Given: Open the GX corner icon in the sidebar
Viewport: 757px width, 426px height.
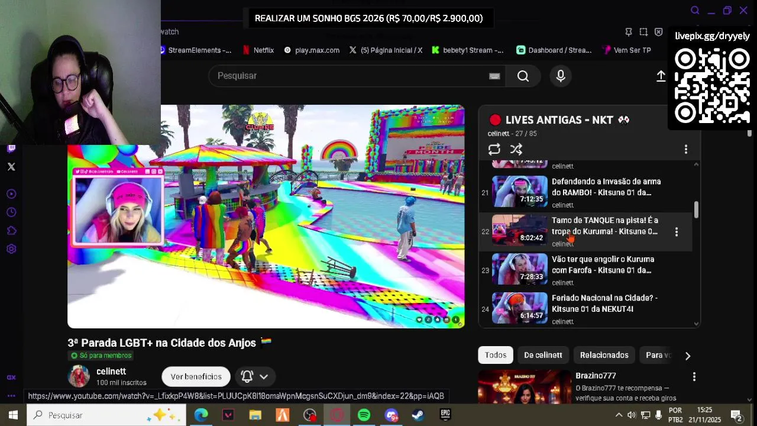Looking at the screenshot, I should (x=11, y=377).
